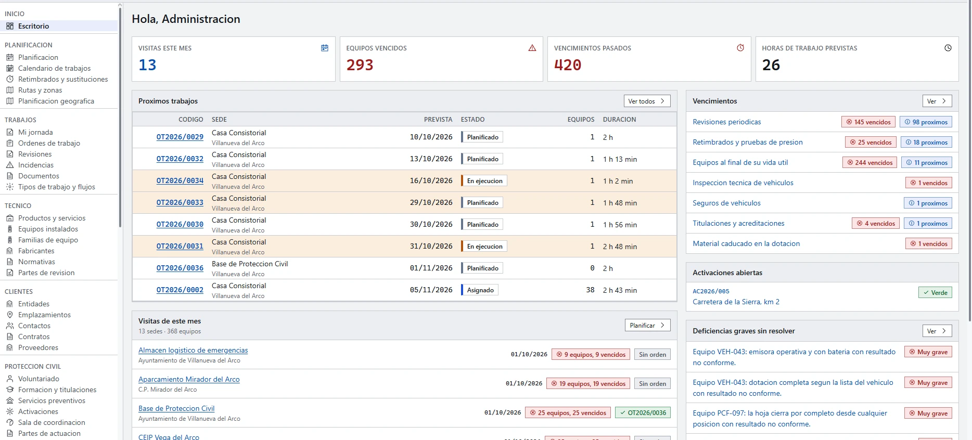
Task: Click clock icon on Vencimientos pasados card
Action: (x=740, y=48)
